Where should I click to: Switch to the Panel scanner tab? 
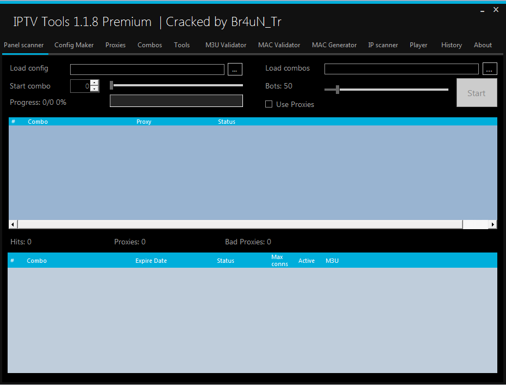23,45
